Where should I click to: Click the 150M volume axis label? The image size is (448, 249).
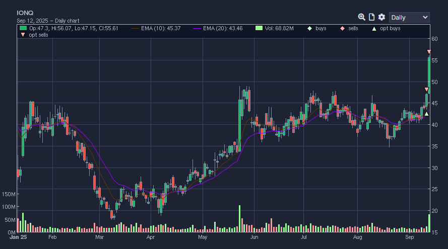pos(9,194)
